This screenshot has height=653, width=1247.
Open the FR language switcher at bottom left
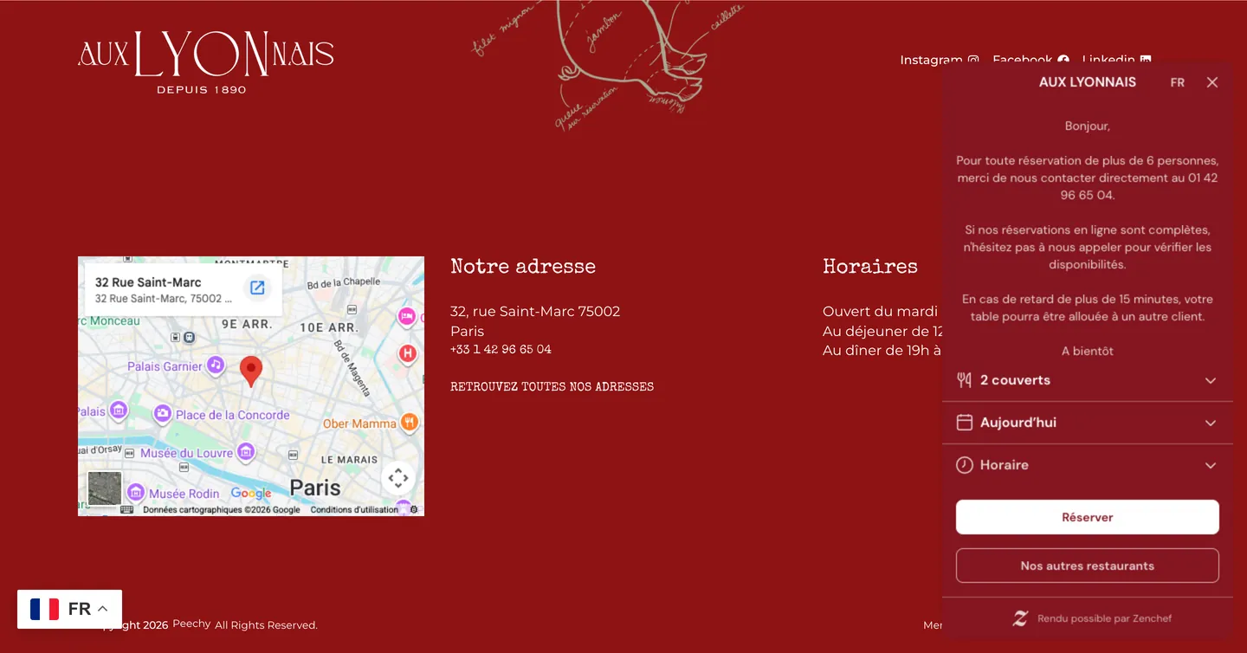click(x=69, y=609)
